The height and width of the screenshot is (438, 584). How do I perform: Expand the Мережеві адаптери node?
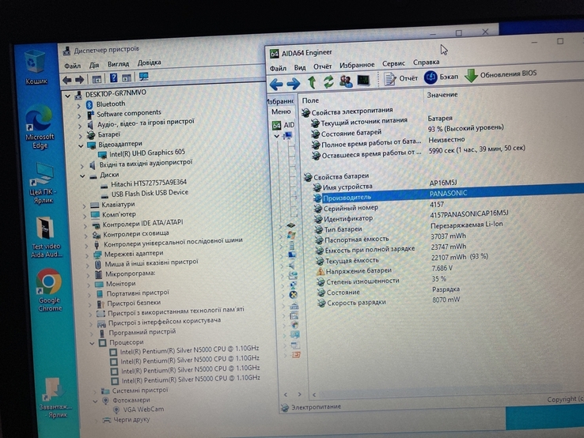pos(87,255)
